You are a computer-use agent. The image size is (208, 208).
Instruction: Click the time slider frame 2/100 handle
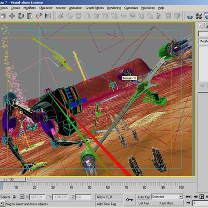(12, 179)
